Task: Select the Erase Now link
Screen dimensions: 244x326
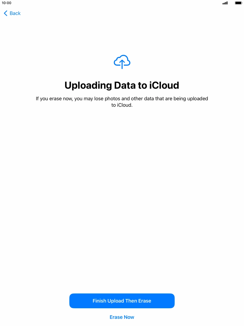Action: (x=122, y=317)
